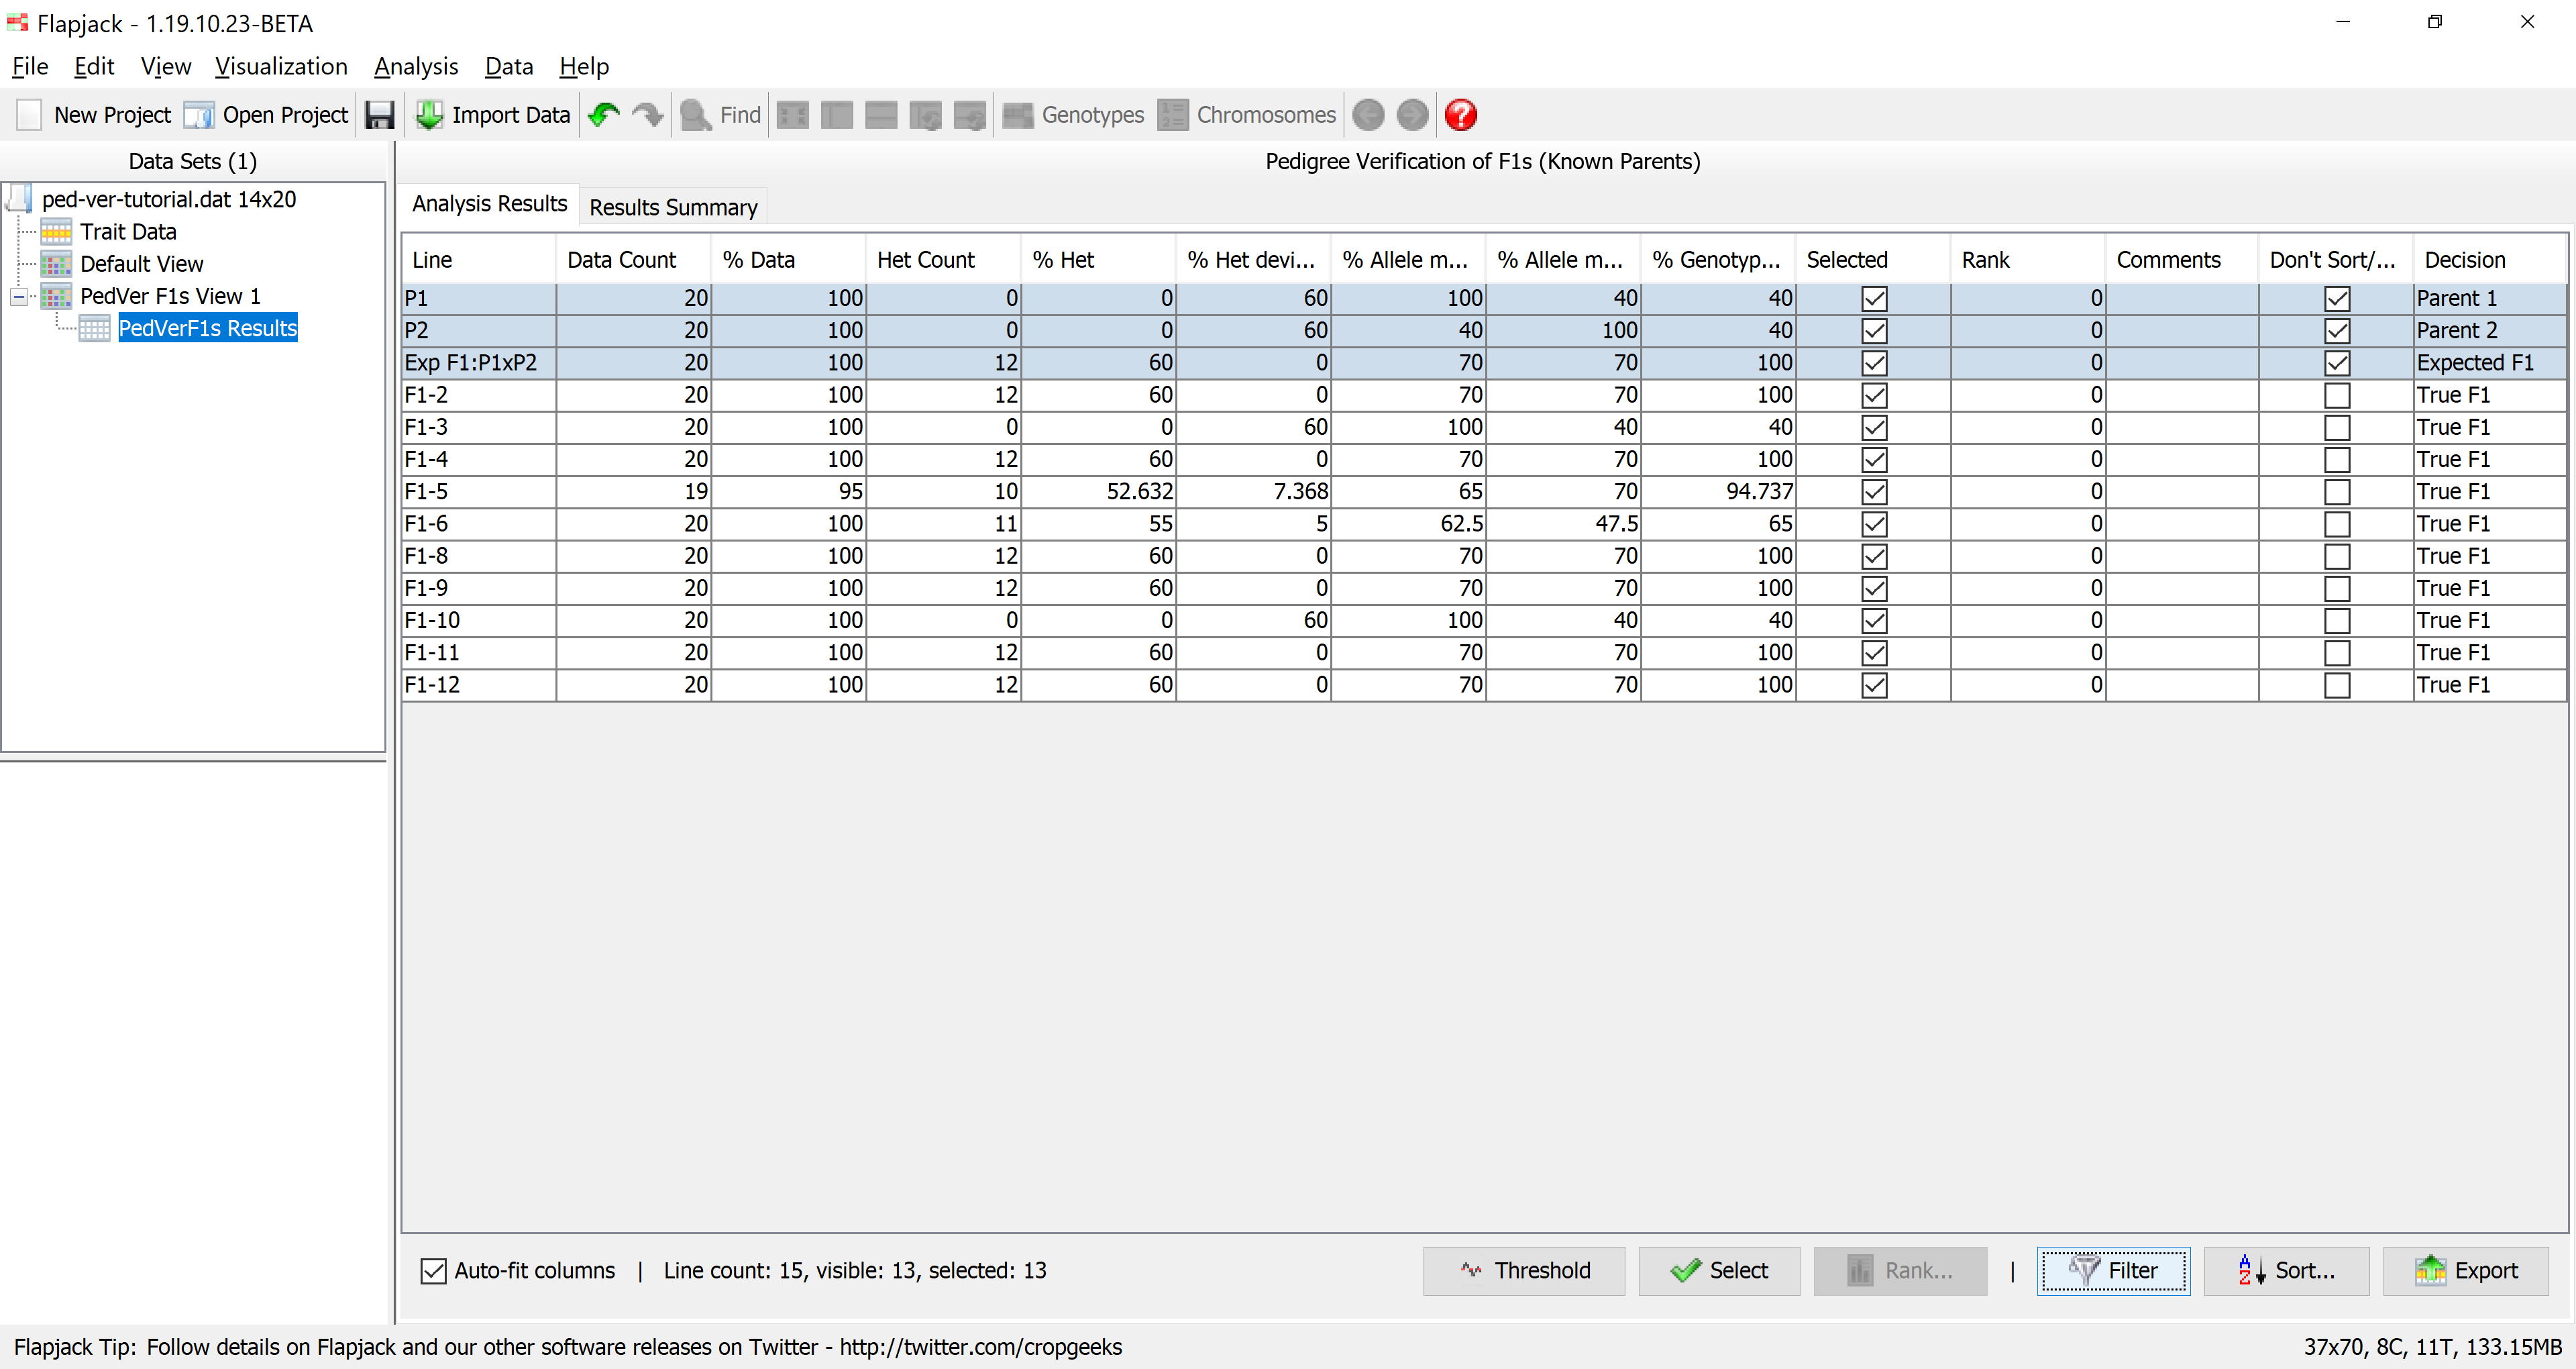Uncheck Selected checkbox in F1-5 row
The height and width of the screenshot is (1369, 2576).
[x=1874, y=491]
